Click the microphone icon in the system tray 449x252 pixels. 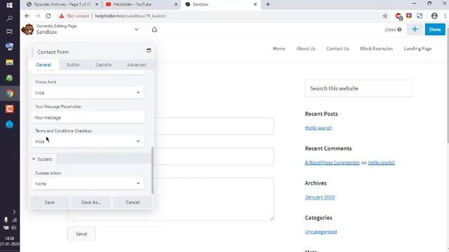click(x=6, y=219)
